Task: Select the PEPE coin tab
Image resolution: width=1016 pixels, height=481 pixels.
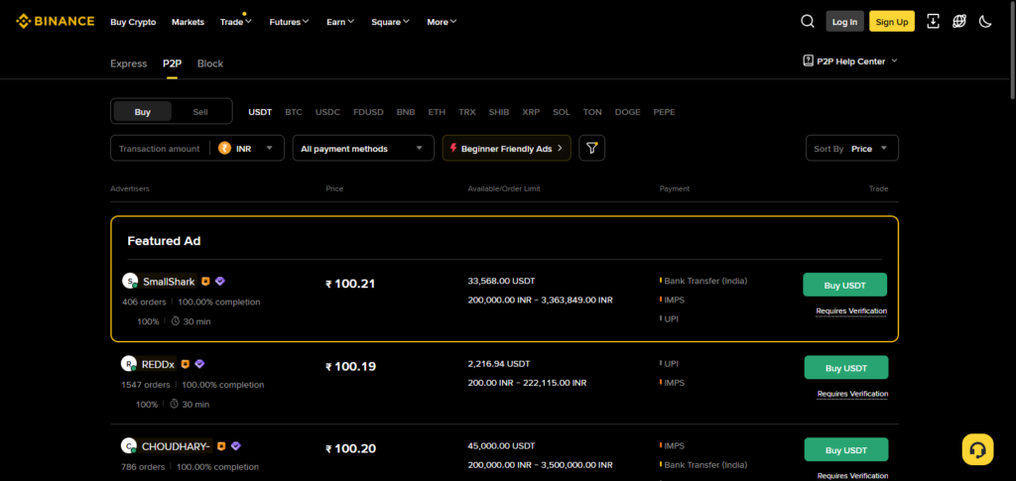Action: coord(664,112)
